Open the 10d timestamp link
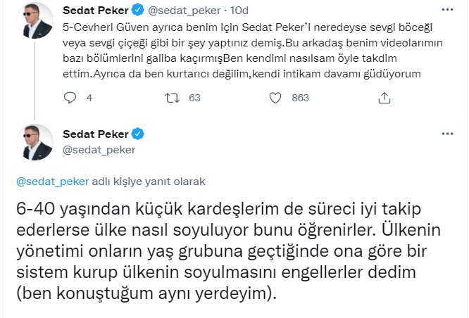469x318 pixels. [x=239, y=11]
